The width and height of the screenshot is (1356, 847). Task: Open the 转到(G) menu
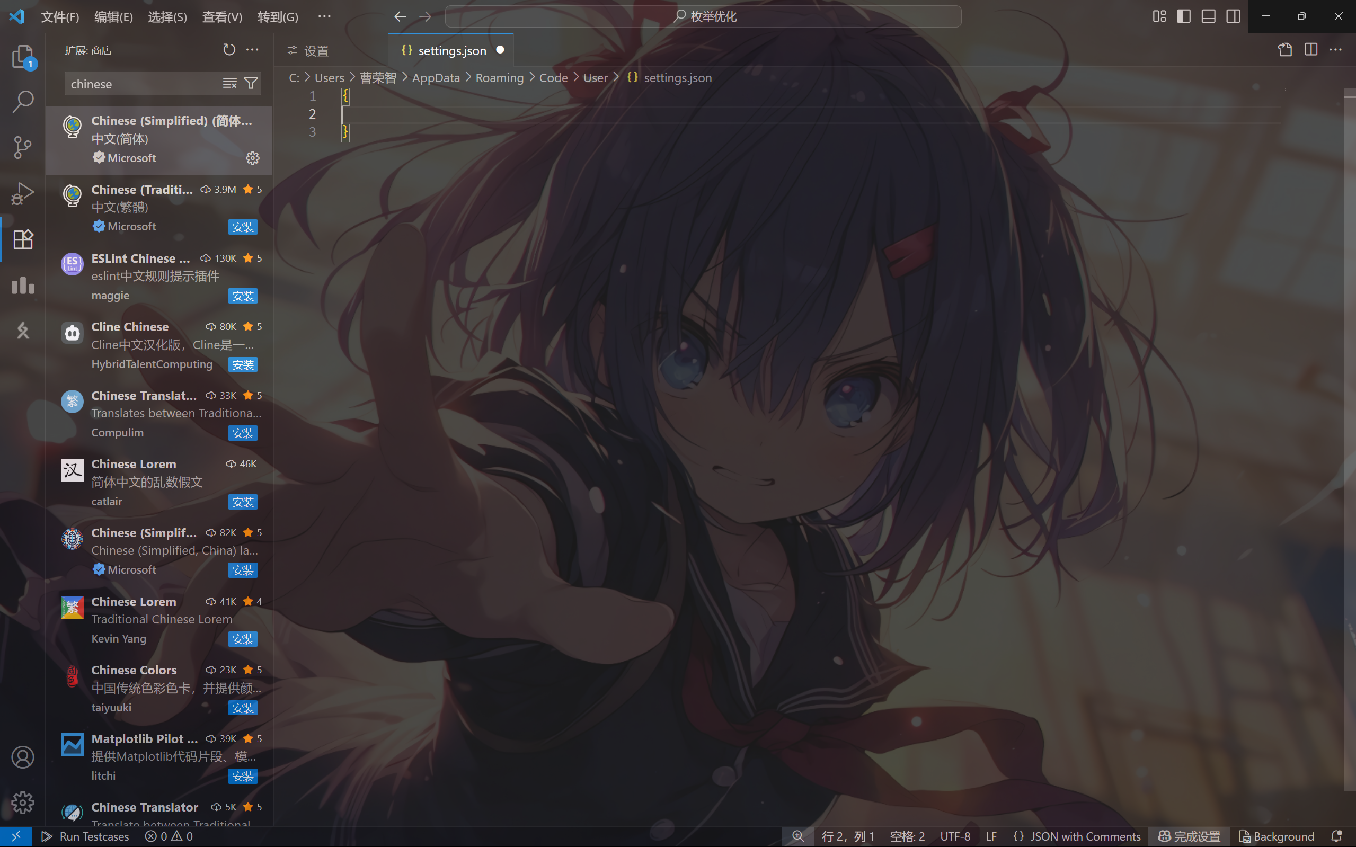coord(278,17)
